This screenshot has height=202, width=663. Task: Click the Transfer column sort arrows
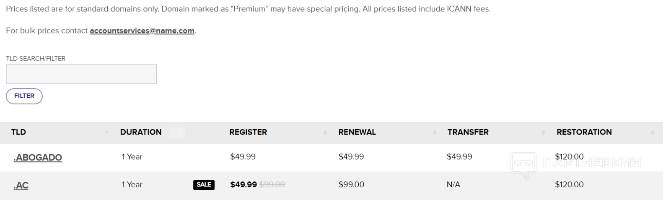(x=544, y=132)
